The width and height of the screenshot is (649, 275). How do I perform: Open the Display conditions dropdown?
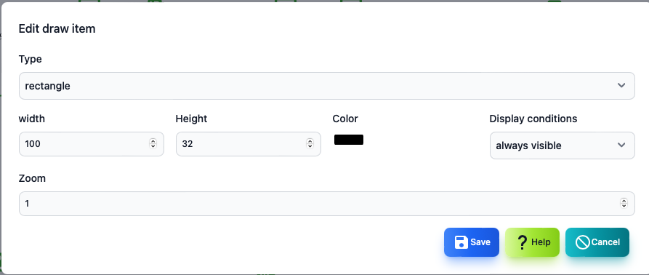[x=562, y=146]
